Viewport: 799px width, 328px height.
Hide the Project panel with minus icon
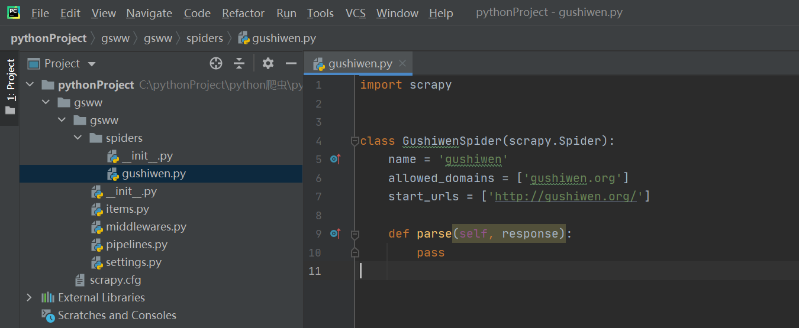291,63
